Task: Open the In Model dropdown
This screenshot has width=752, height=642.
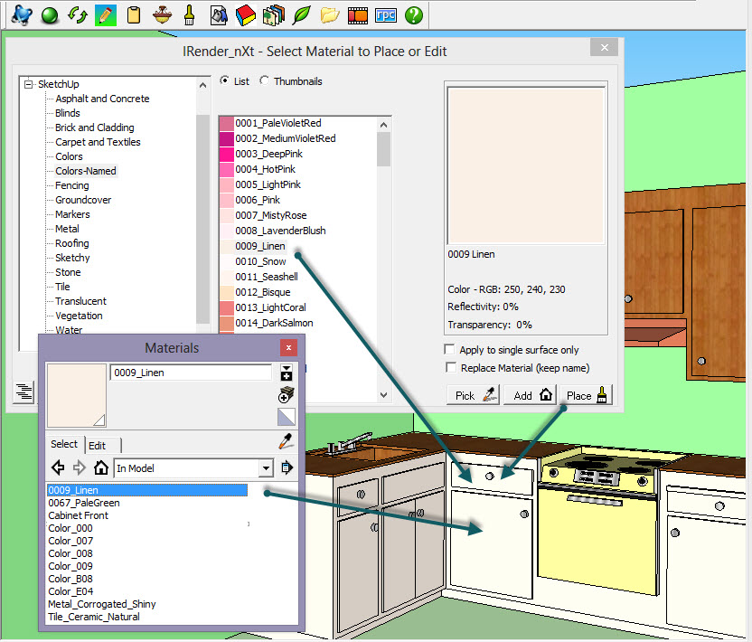Action: (x=266, y=468)
